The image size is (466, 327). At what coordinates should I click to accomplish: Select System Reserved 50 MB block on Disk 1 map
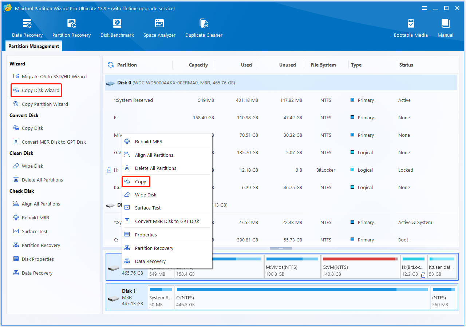click(x=161, y=297)
